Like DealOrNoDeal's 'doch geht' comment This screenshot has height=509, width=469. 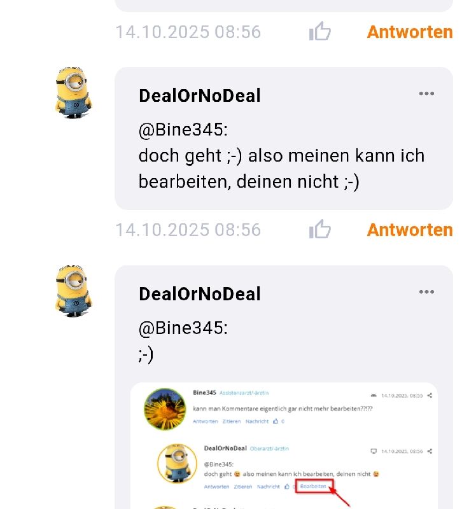(319, 229)
